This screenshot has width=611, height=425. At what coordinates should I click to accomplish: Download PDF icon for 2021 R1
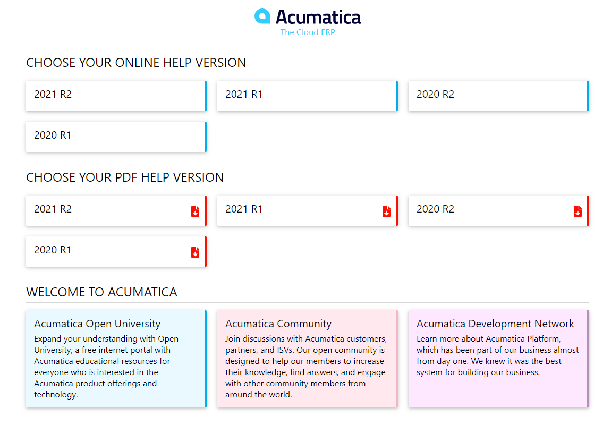click(x=387, y=211)
